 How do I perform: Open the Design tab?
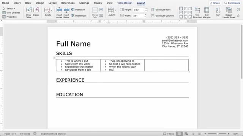(40, 3)
